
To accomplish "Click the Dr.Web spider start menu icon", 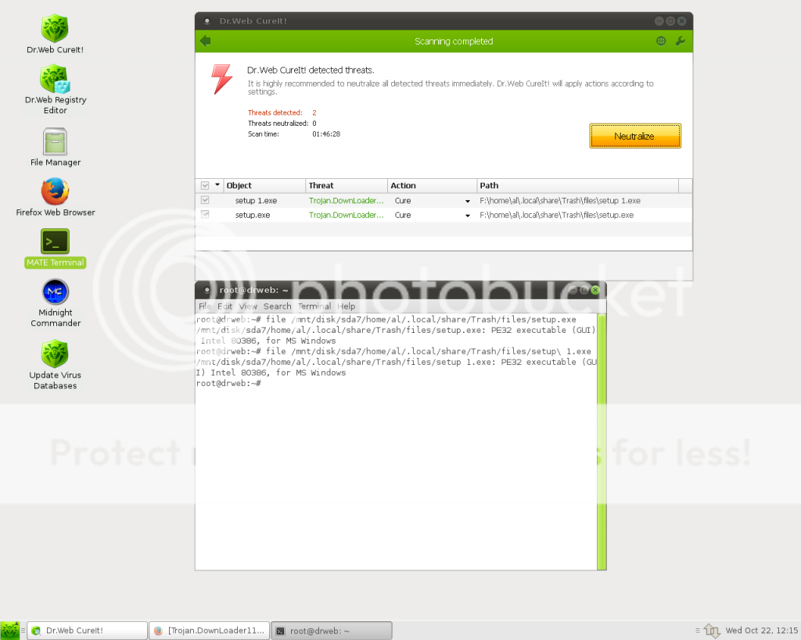I will pyautogui.click(x=9, y=631).
